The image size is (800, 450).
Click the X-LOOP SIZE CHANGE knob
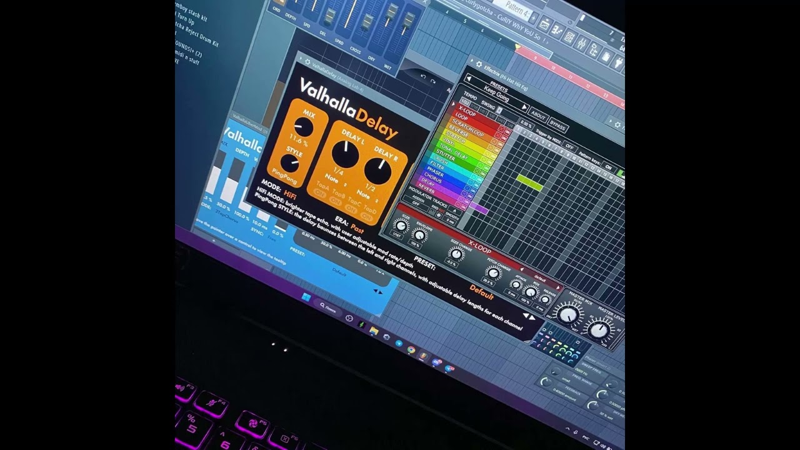click(x=456, y=254)
